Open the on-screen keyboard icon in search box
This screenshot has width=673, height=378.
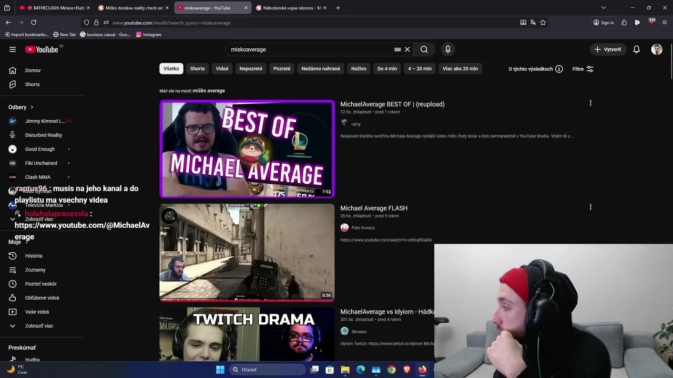397,49
